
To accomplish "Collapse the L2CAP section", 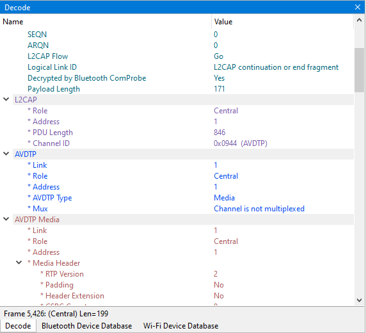I will coord(6,99).
